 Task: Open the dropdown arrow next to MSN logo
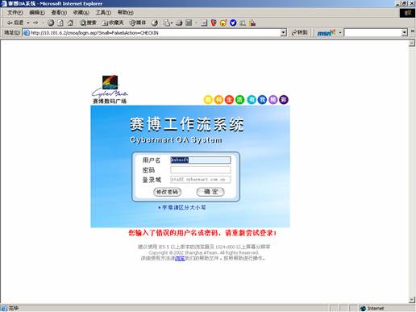340,33
